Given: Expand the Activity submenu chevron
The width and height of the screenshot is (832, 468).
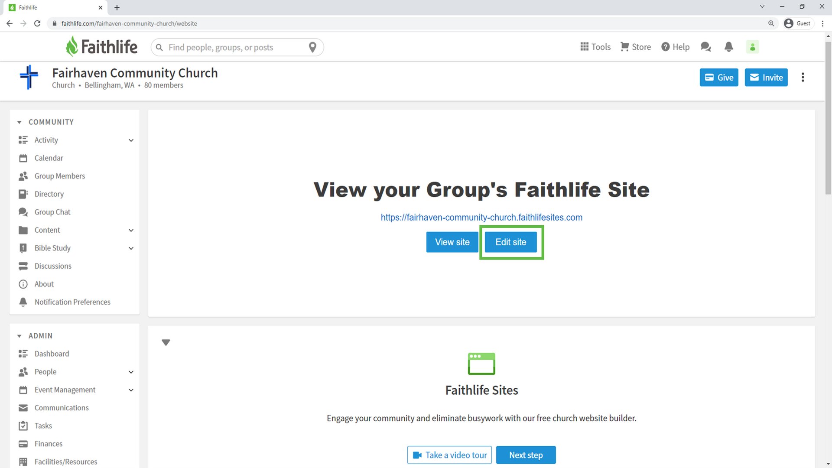Looking at the screenshot, I should click(x=131, y=140).
